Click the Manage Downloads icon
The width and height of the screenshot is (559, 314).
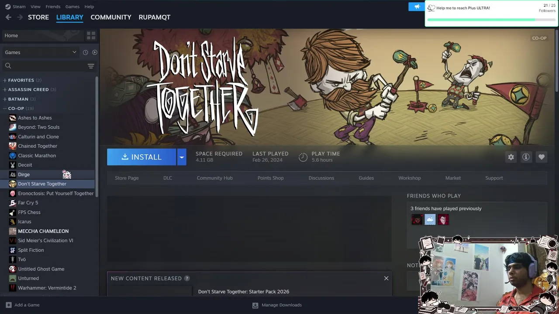click(255, 305)
